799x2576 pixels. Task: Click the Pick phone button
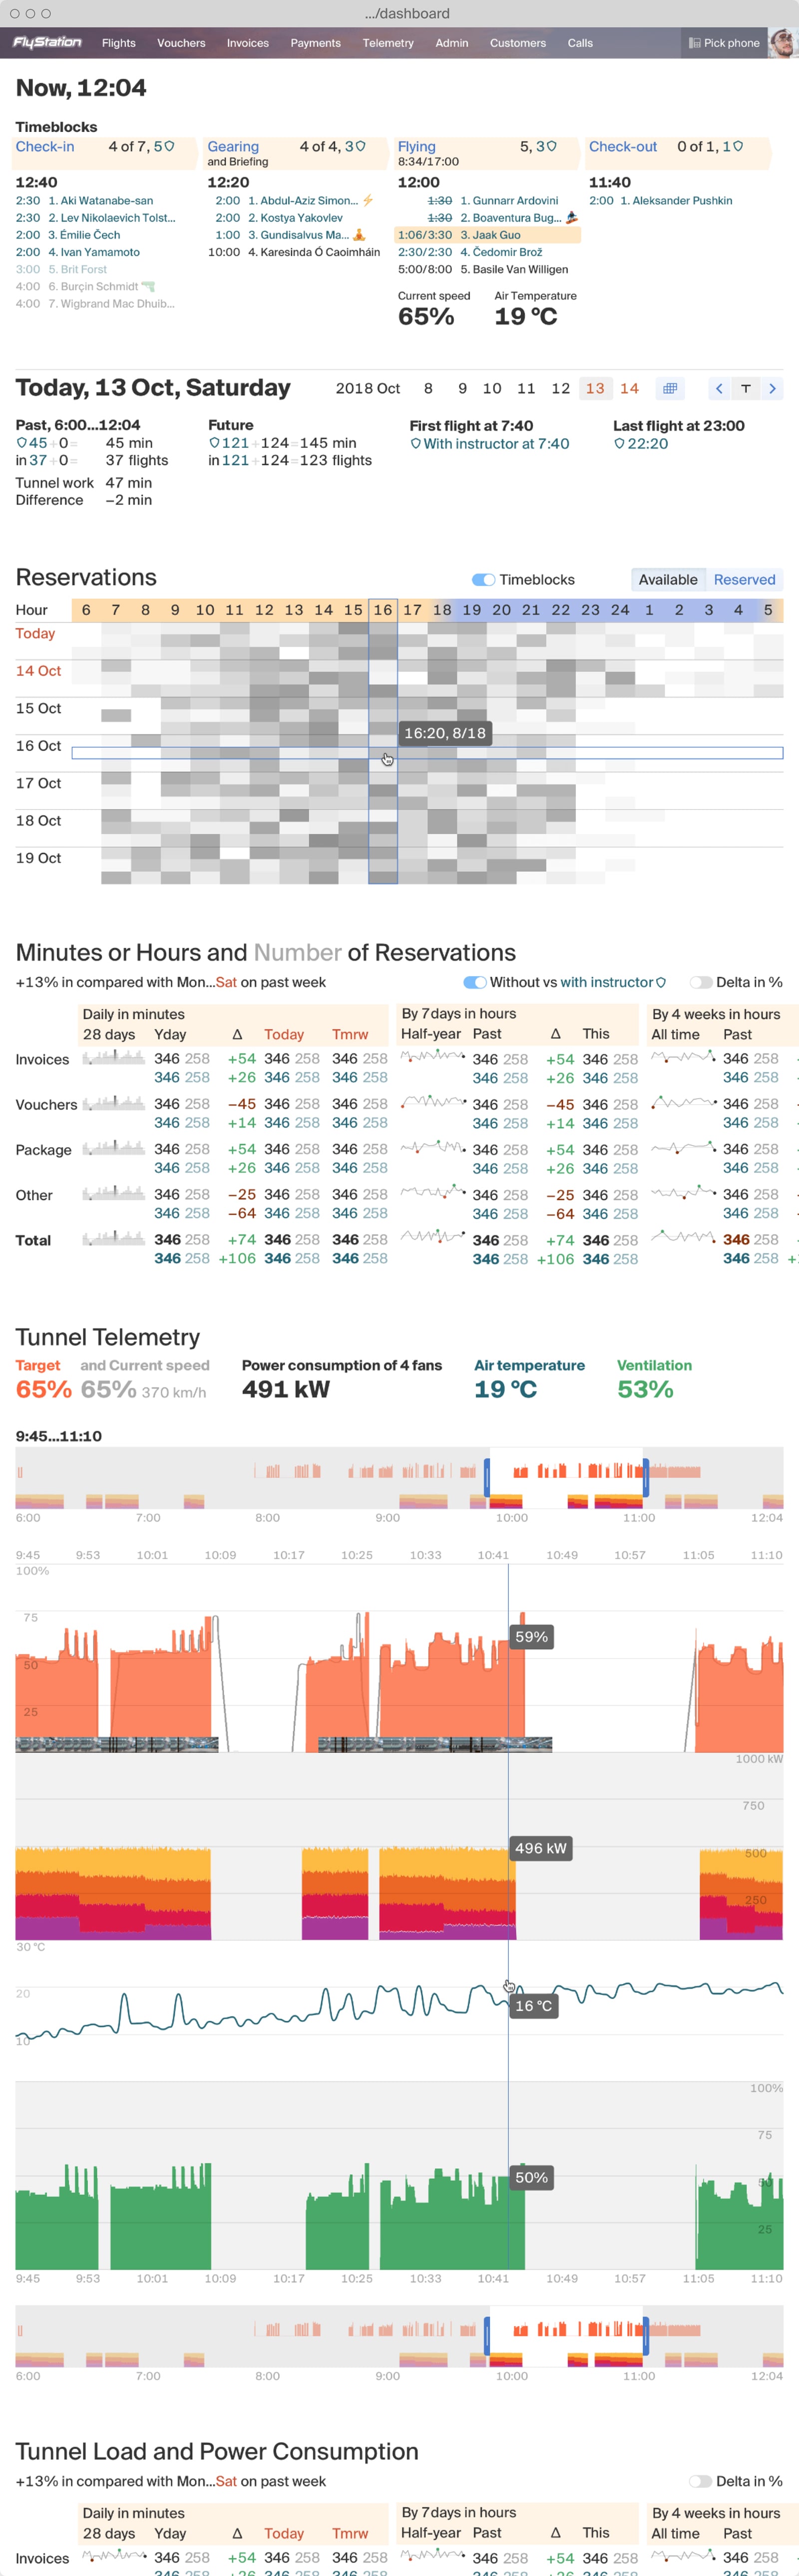[x=724, y=43]
